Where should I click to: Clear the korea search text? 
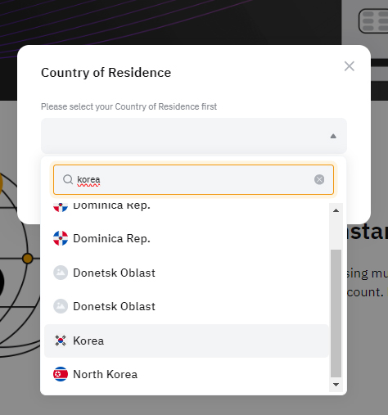click(319, 179)
